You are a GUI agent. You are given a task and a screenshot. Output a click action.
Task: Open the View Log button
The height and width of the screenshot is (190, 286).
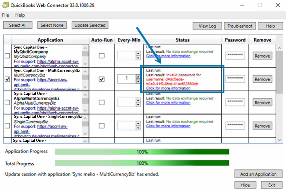[x=207, y=26]
